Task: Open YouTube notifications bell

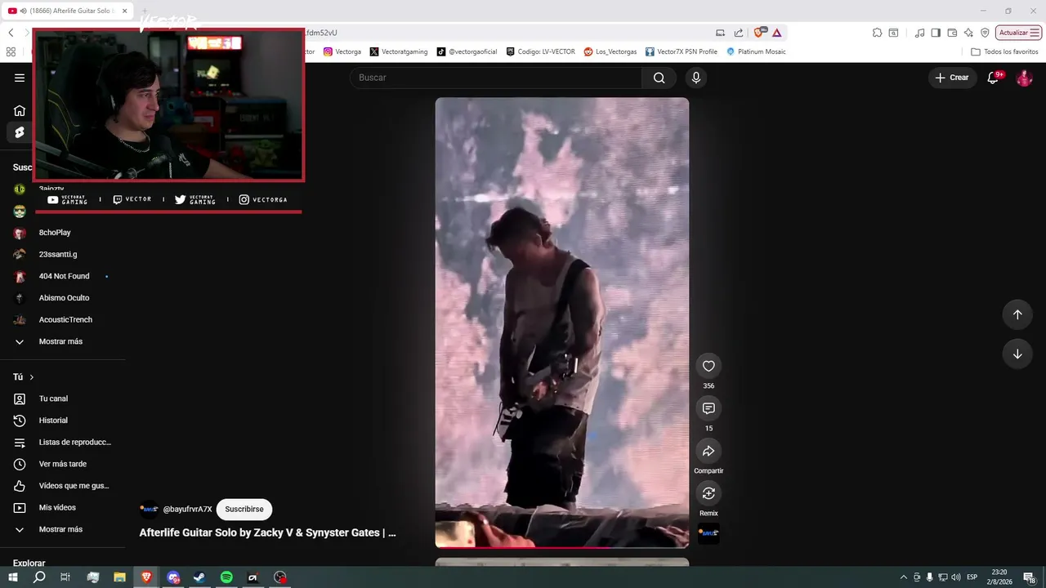Action: [x=994, y=78]
